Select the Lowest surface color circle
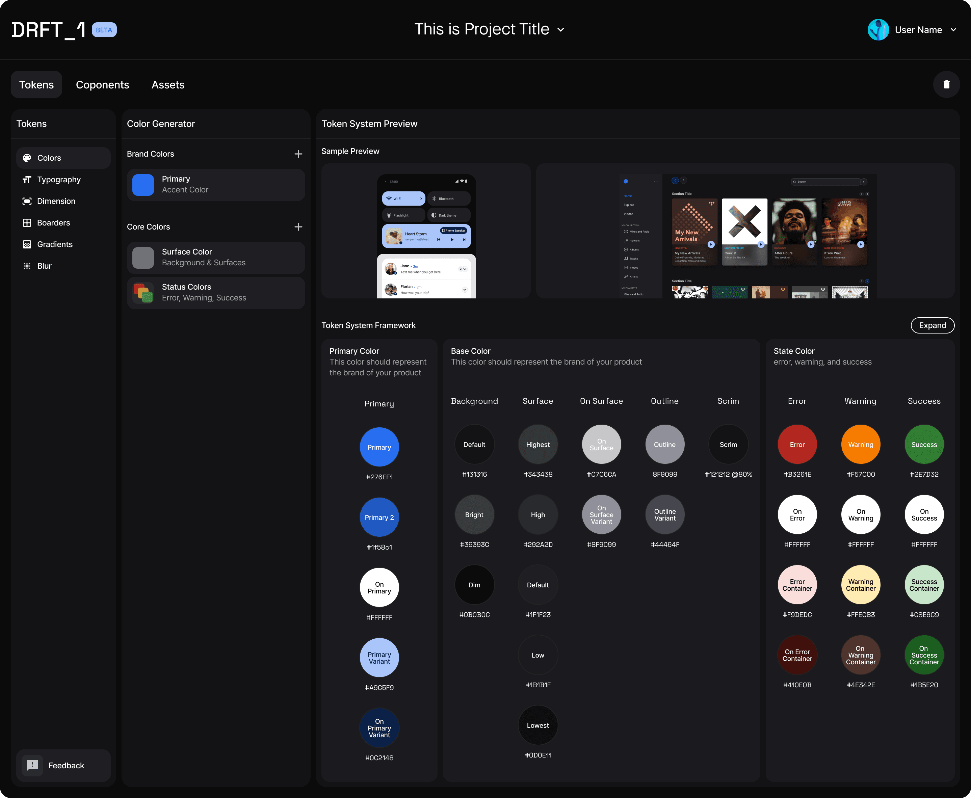 click(538, 725)
